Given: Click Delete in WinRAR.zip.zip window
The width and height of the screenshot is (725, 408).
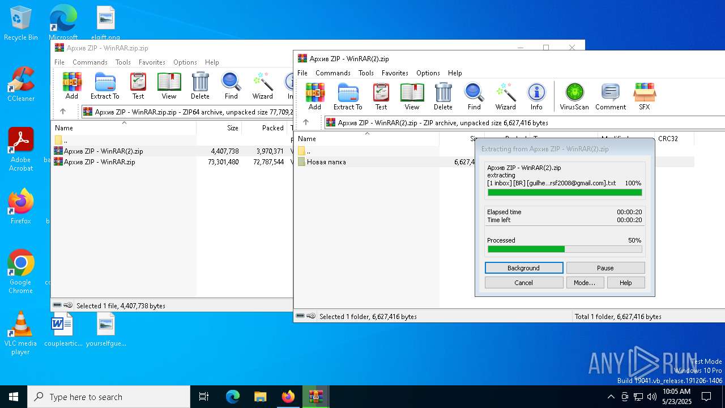Looking at the screenshot, I should [200, 86].
